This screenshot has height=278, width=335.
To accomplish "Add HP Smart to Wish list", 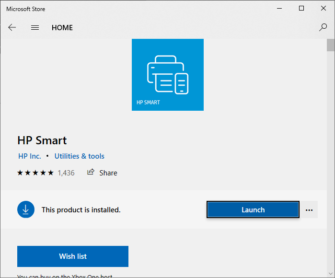I will pos(73,256).
